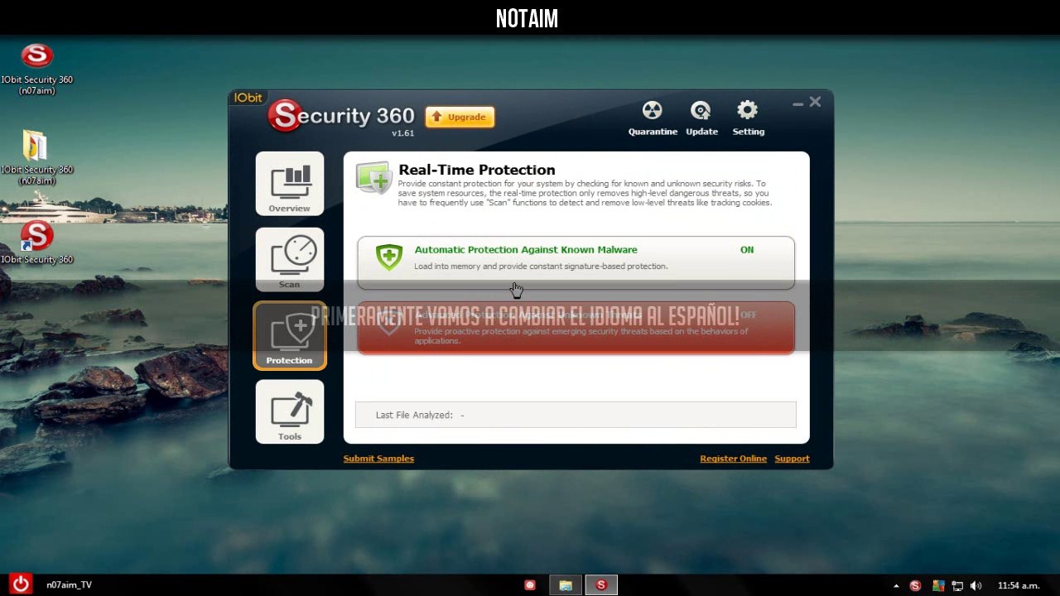This screenshot has height=596, width=1060.
Task: Click the Last File Analyzed field
Action: click(x=576, y=415)
